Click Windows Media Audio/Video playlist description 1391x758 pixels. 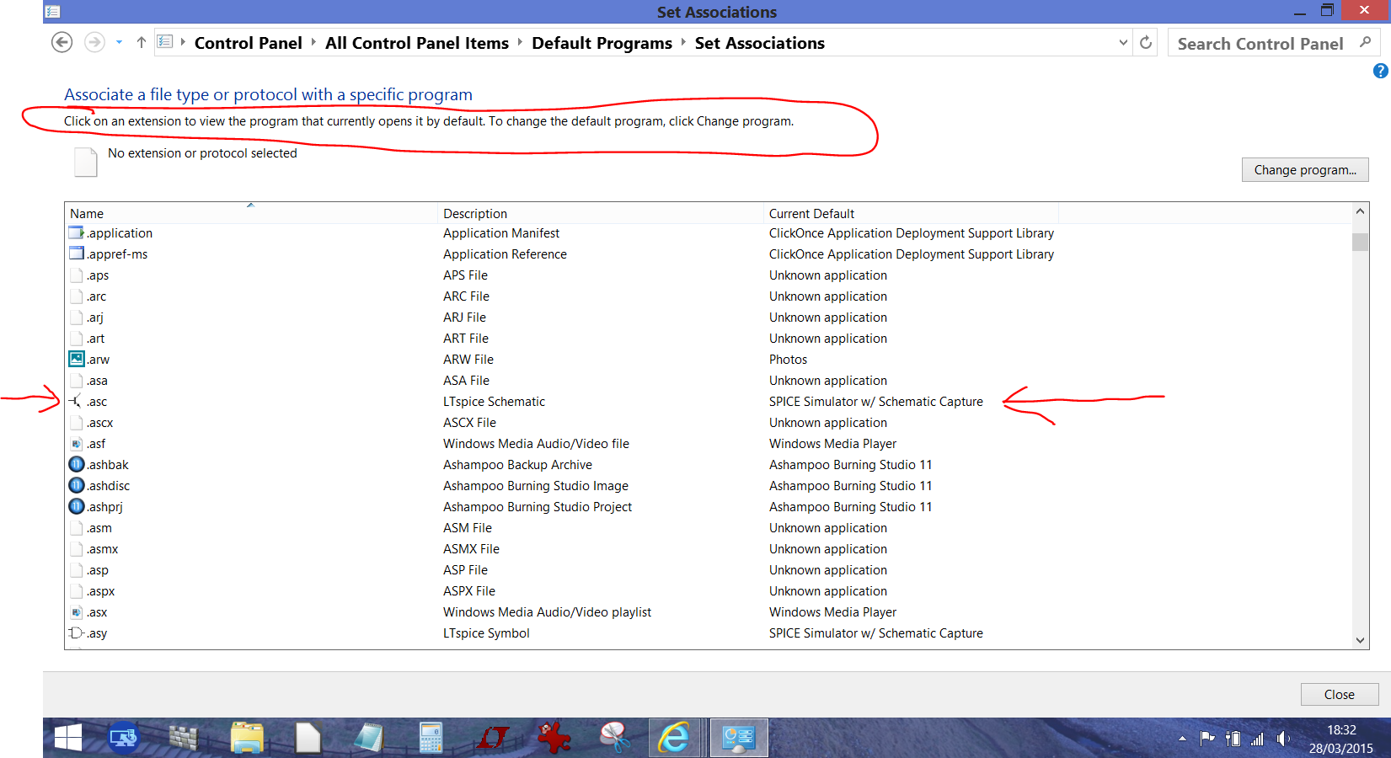[x=547, y=612]
